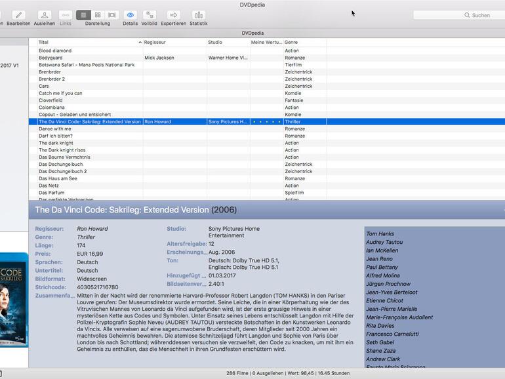Select Tom Hanks in the cast list
Screen dimensions: 505x379
click(x=380, y=234)
